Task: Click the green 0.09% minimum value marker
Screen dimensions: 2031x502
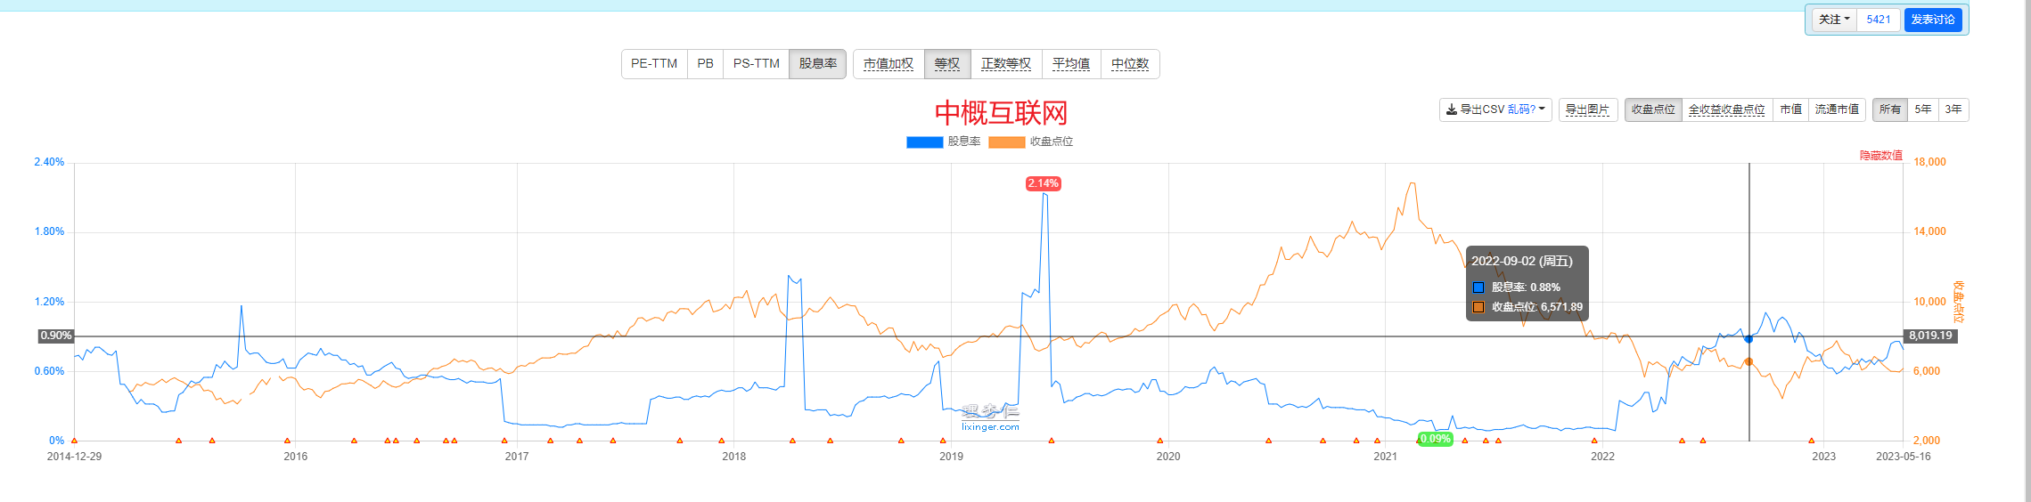Action: pos(1435,439)
